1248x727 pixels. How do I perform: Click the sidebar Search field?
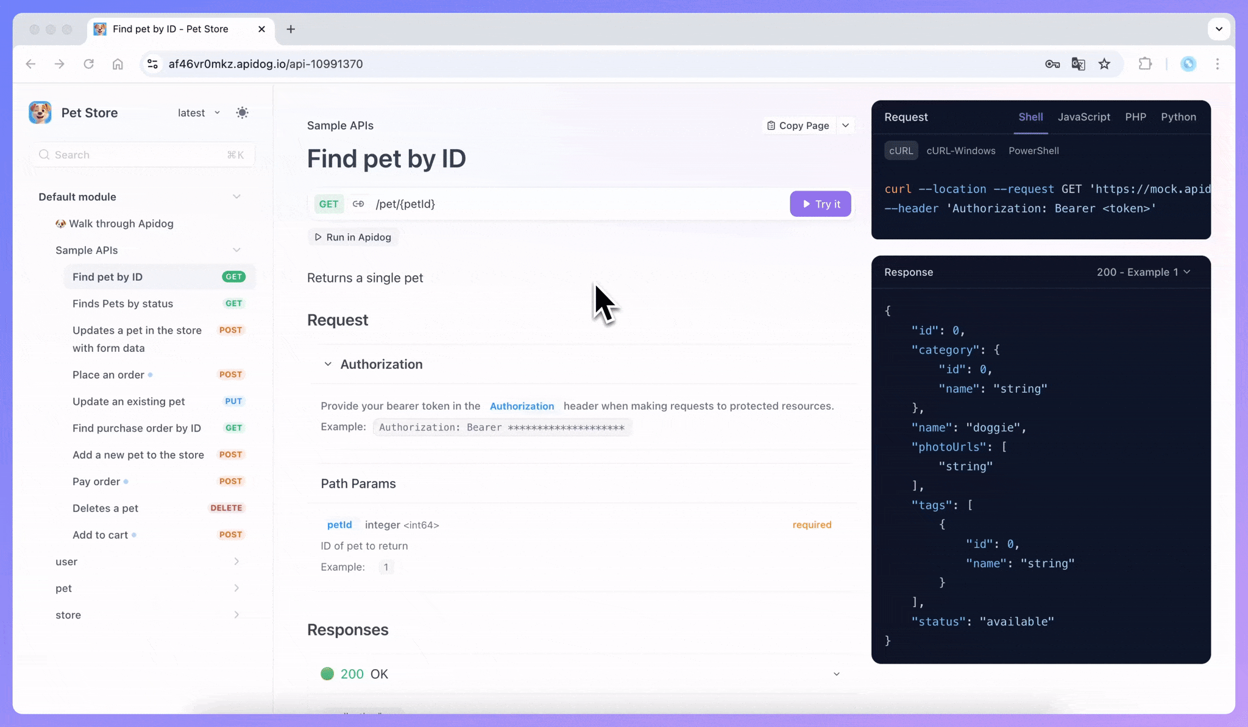click(x=142, y=155)
